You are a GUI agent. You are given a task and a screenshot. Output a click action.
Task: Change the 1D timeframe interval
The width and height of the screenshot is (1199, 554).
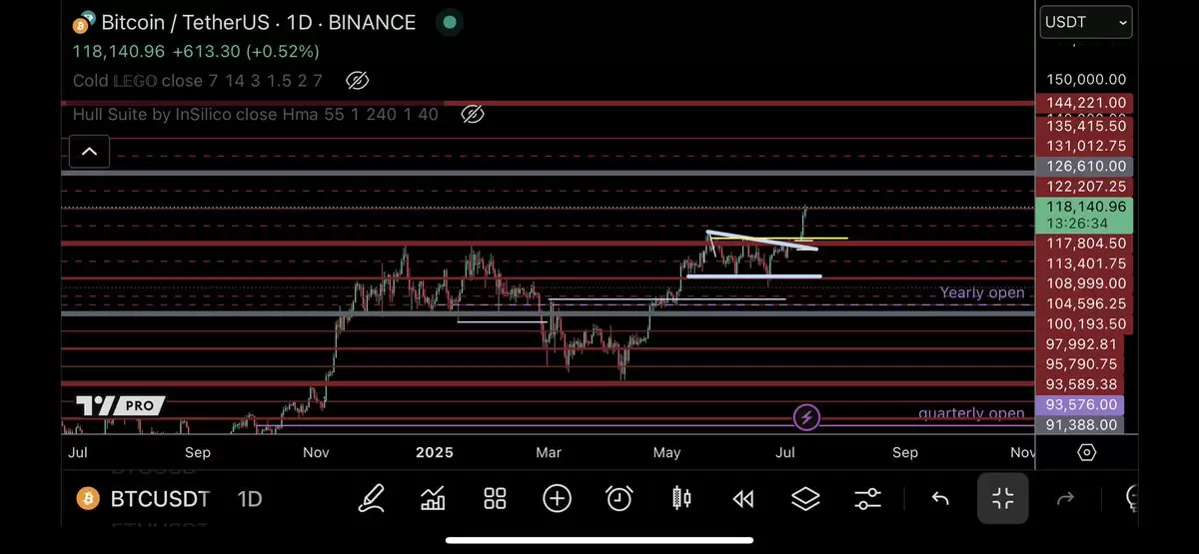[250, 498]
